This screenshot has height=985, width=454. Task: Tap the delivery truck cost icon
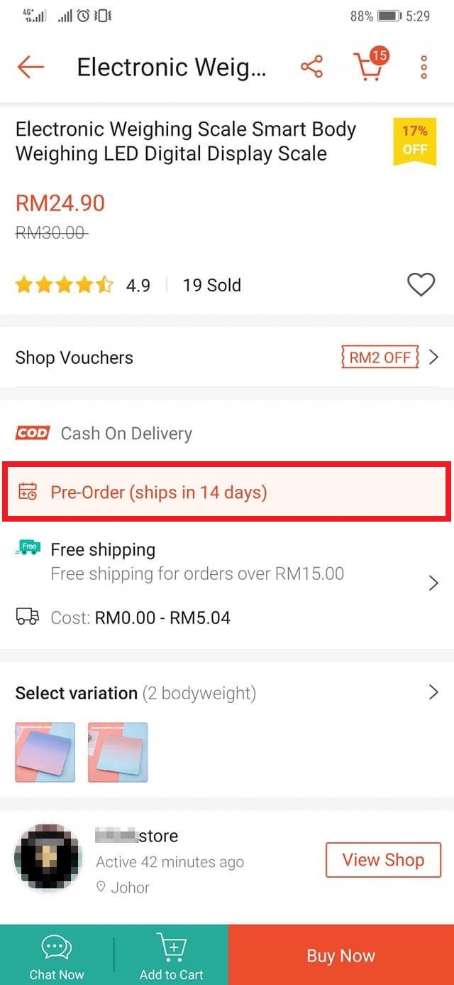point(27,617)
